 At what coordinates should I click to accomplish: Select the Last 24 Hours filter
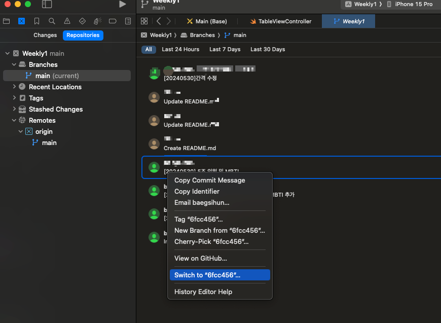[180, 49]
